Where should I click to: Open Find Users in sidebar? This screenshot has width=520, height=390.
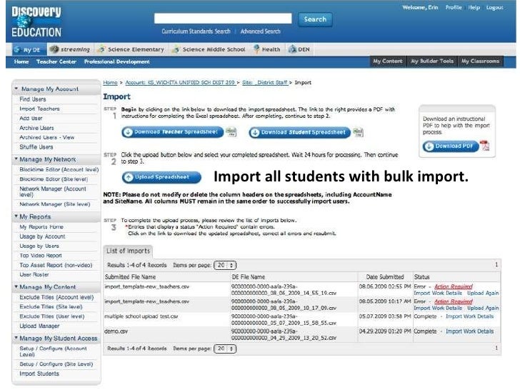(33, 99)
